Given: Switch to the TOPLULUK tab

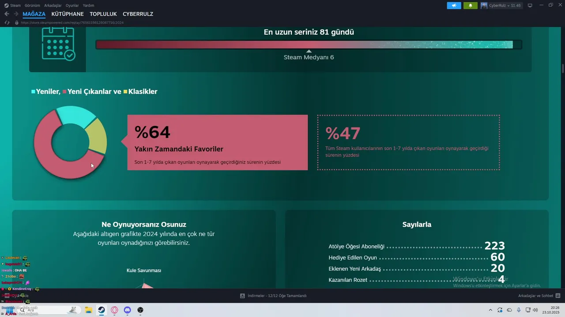Looking at the screenshot, I should pyautogui.click(x=103, y=14).
